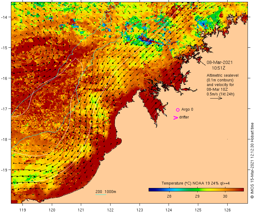Click the 'and velocity for' text

pos(220,84)
